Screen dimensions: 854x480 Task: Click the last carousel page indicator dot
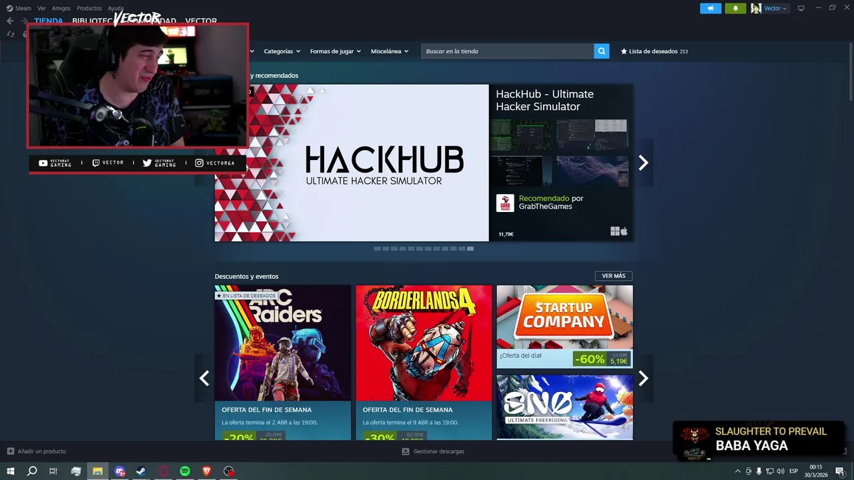tap(470, 249)
